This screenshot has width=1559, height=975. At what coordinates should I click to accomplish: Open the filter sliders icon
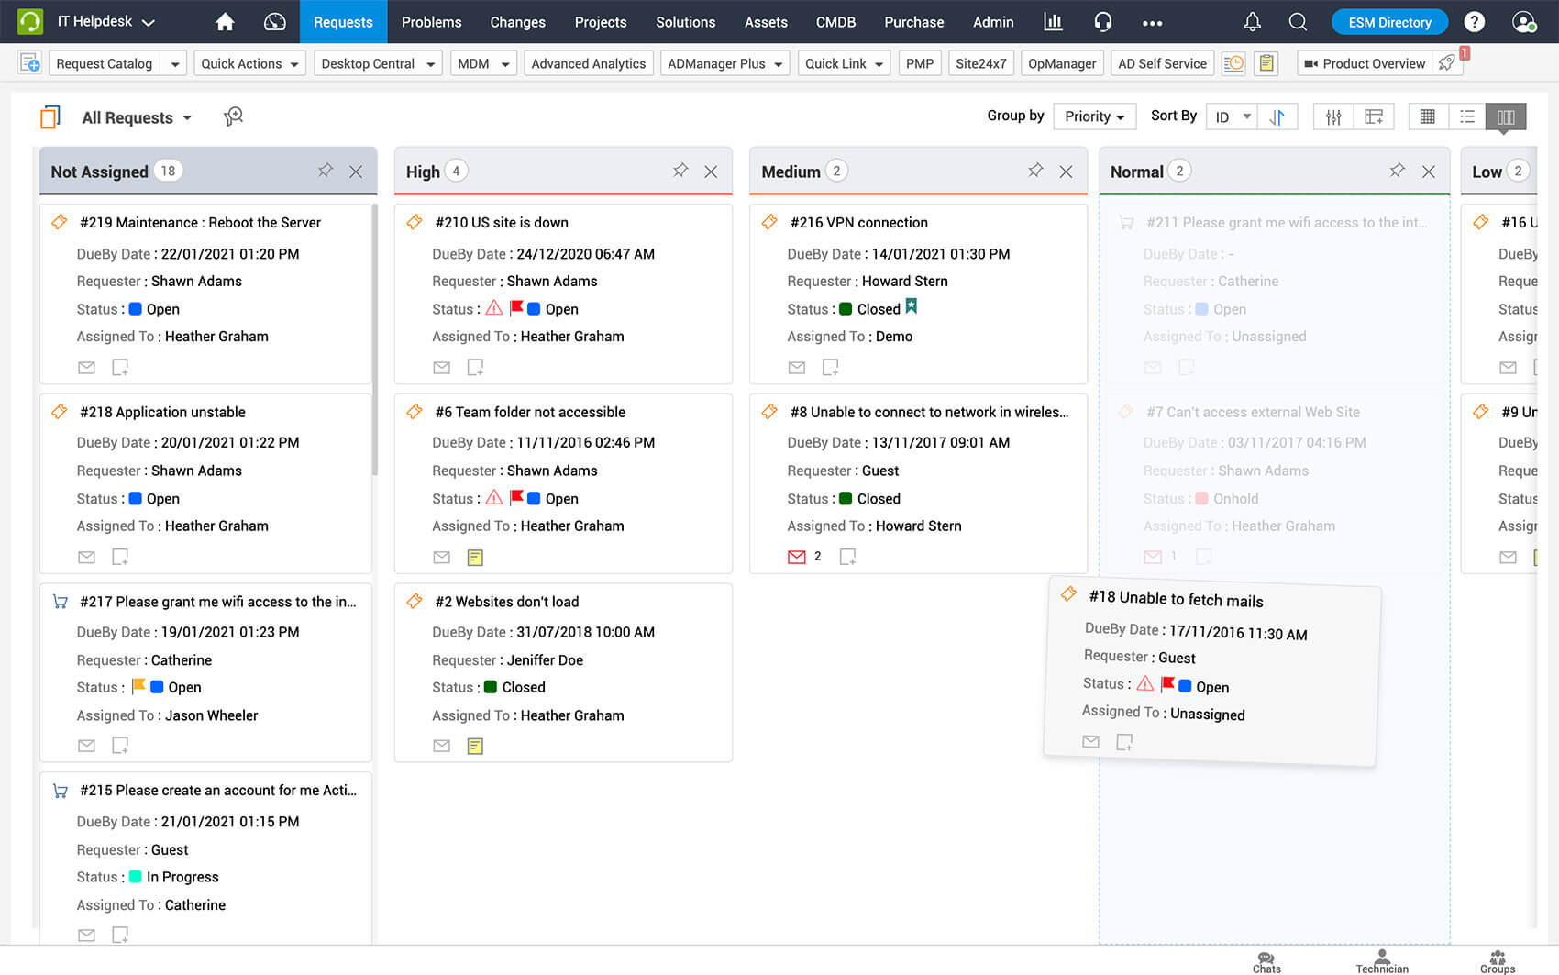point(1333,116)
